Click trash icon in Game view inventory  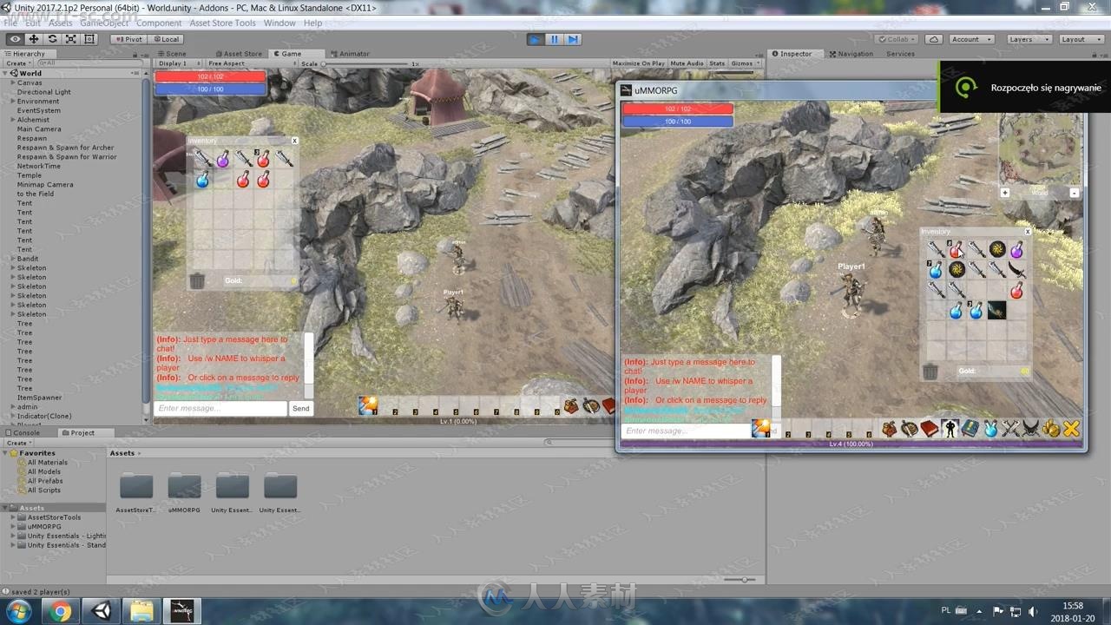[198, 281]
